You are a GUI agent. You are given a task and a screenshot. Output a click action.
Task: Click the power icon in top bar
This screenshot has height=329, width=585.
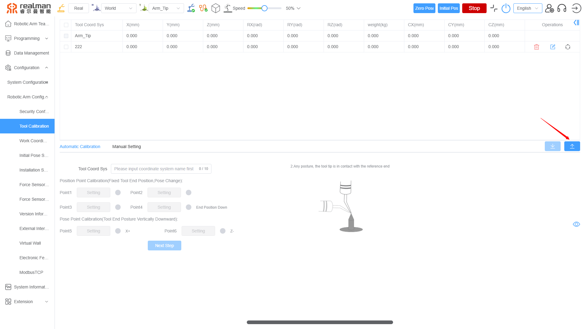point(506,9)
